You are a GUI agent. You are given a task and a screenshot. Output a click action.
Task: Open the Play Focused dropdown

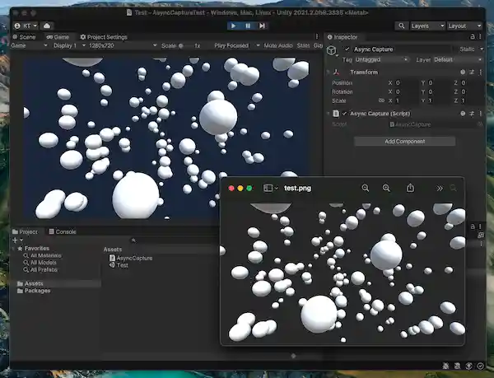pos(237,45)
